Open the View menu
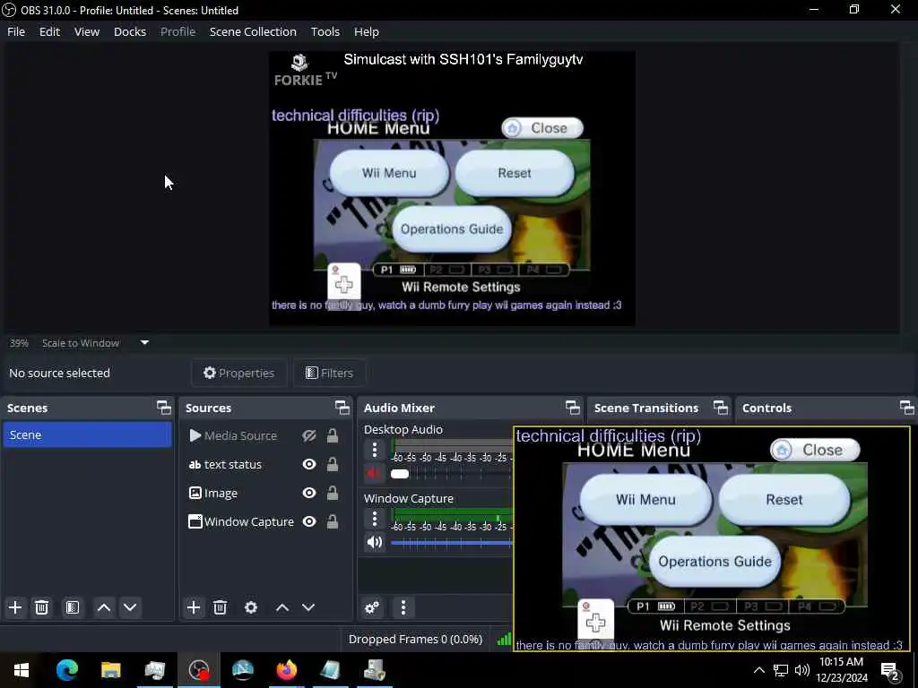Screen dimensions: 918x688 pyautogui.click(x=87, y=31)
